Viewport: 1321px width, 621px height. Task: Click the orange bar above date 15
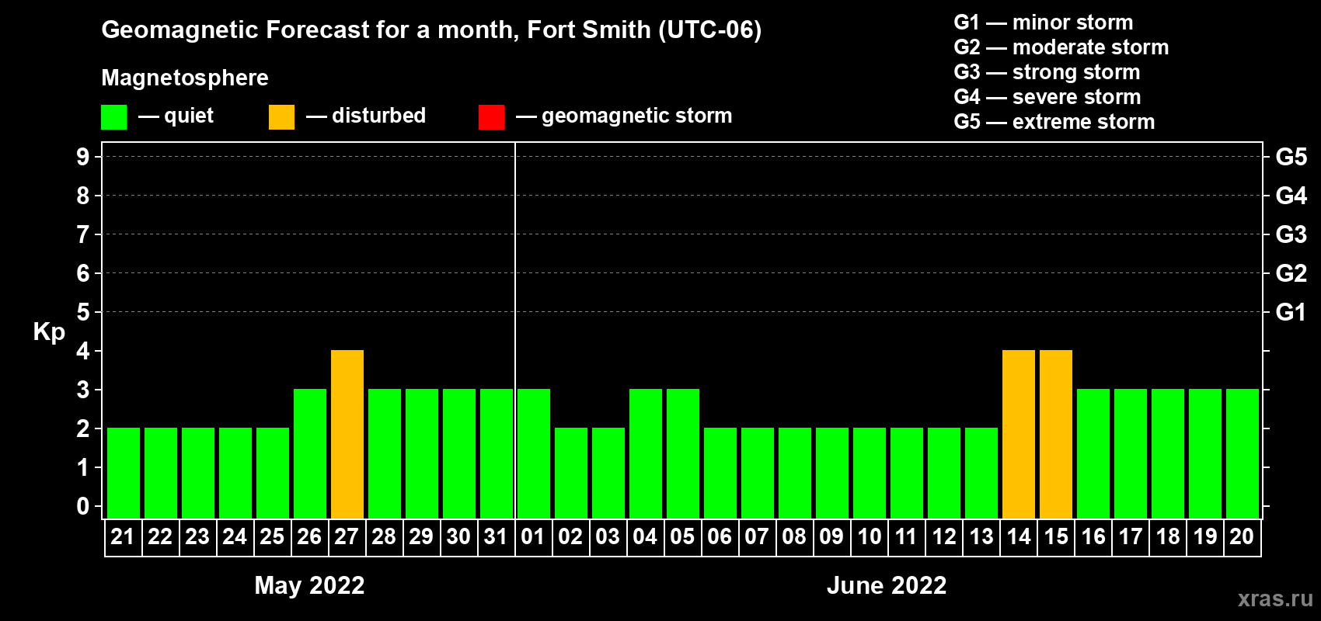point(1056,434)
